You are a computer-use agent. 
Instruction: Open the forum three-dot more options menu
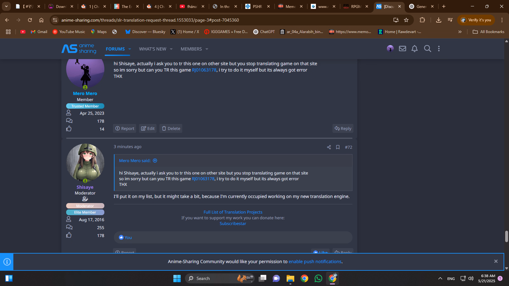(439, 49)
